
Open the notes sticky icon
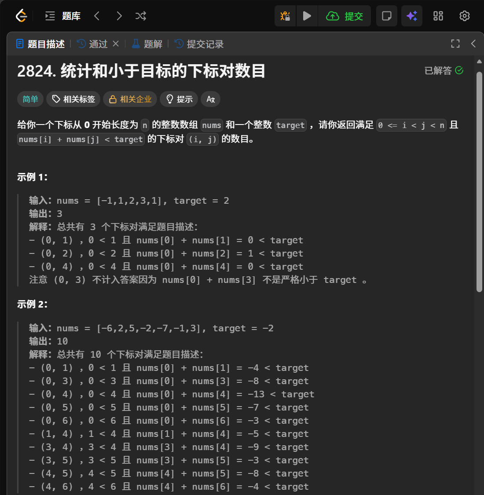[x=387, y=16]
